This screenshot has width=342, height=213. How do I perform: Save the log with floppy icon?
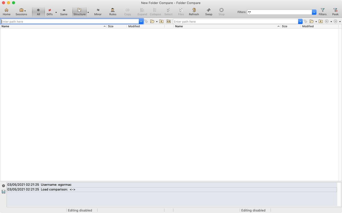3,192
